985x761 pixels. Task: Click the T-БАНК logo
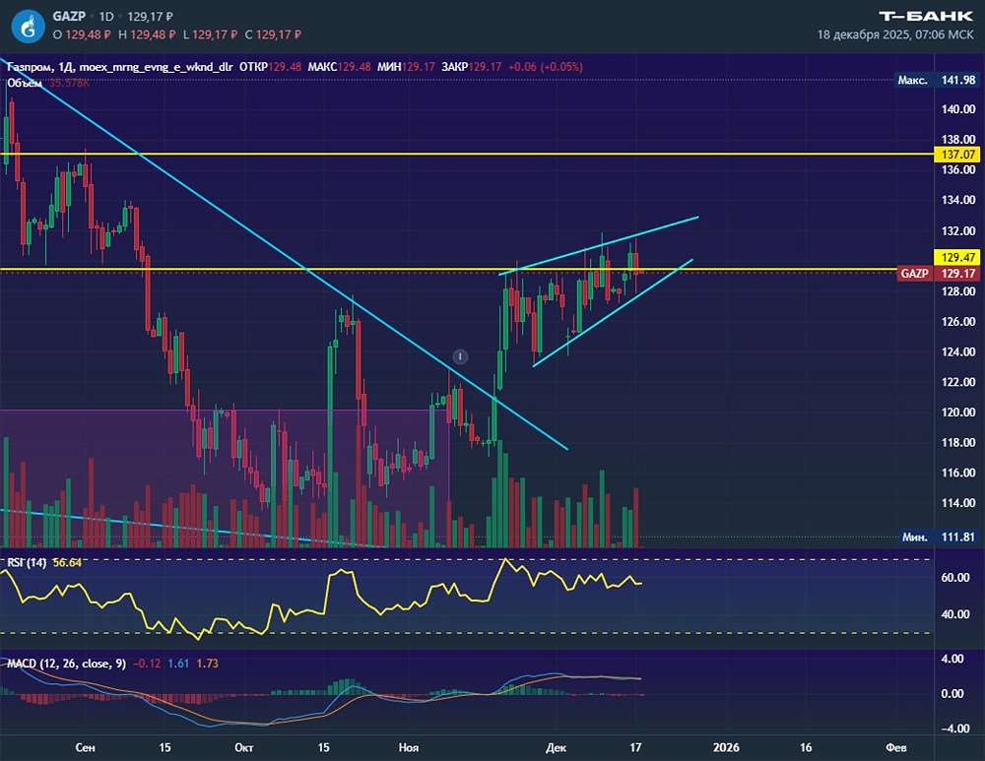point(926,16)
